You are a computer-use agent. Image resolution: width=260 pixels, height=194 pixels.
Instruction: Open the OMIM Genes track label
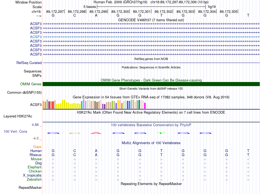tap(31, 84)
